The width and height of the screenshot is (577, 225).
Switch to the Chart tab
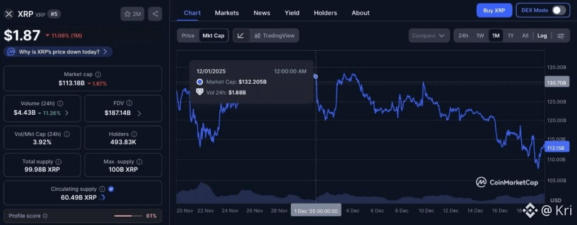[192, 13]
